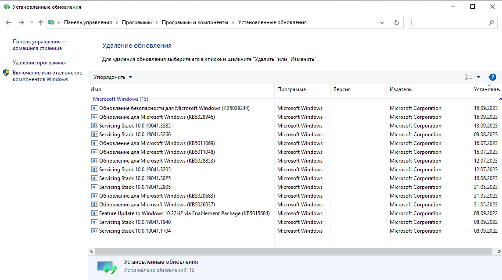
Task: Click the right scroll arrow
Action: (x=499, y=251)
